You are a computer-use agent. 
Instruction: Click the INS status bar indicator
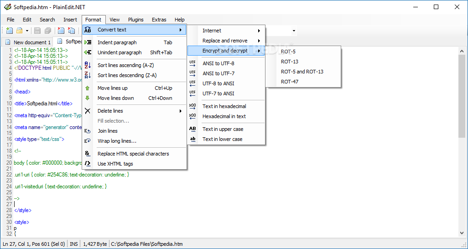74,244
